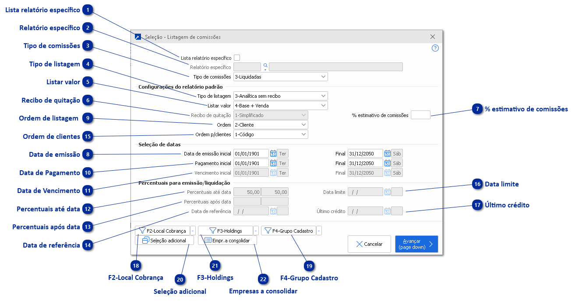575x303 pixels.
Task: Click the Percentuais para emissão/liquidação heading
Action: [x=184, y=182]
